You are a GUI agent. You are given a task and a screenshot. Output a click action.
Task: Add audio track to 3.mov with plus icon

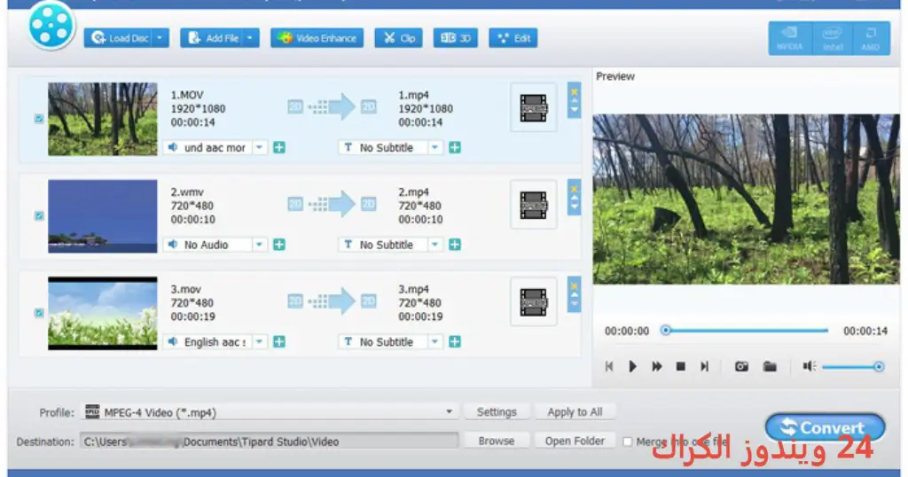pyautogui.click(x=279, y=342)
